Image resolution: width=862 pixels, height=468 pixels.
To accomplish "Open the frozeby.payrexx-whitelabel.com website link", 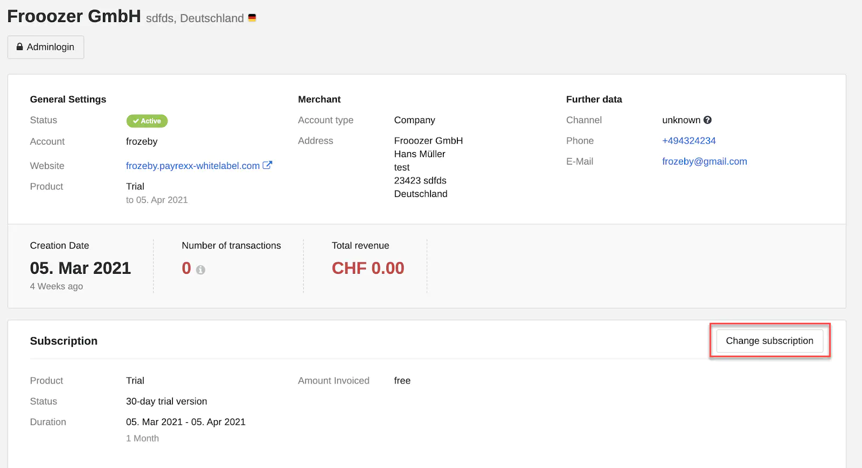I will (x=192, y=166).
